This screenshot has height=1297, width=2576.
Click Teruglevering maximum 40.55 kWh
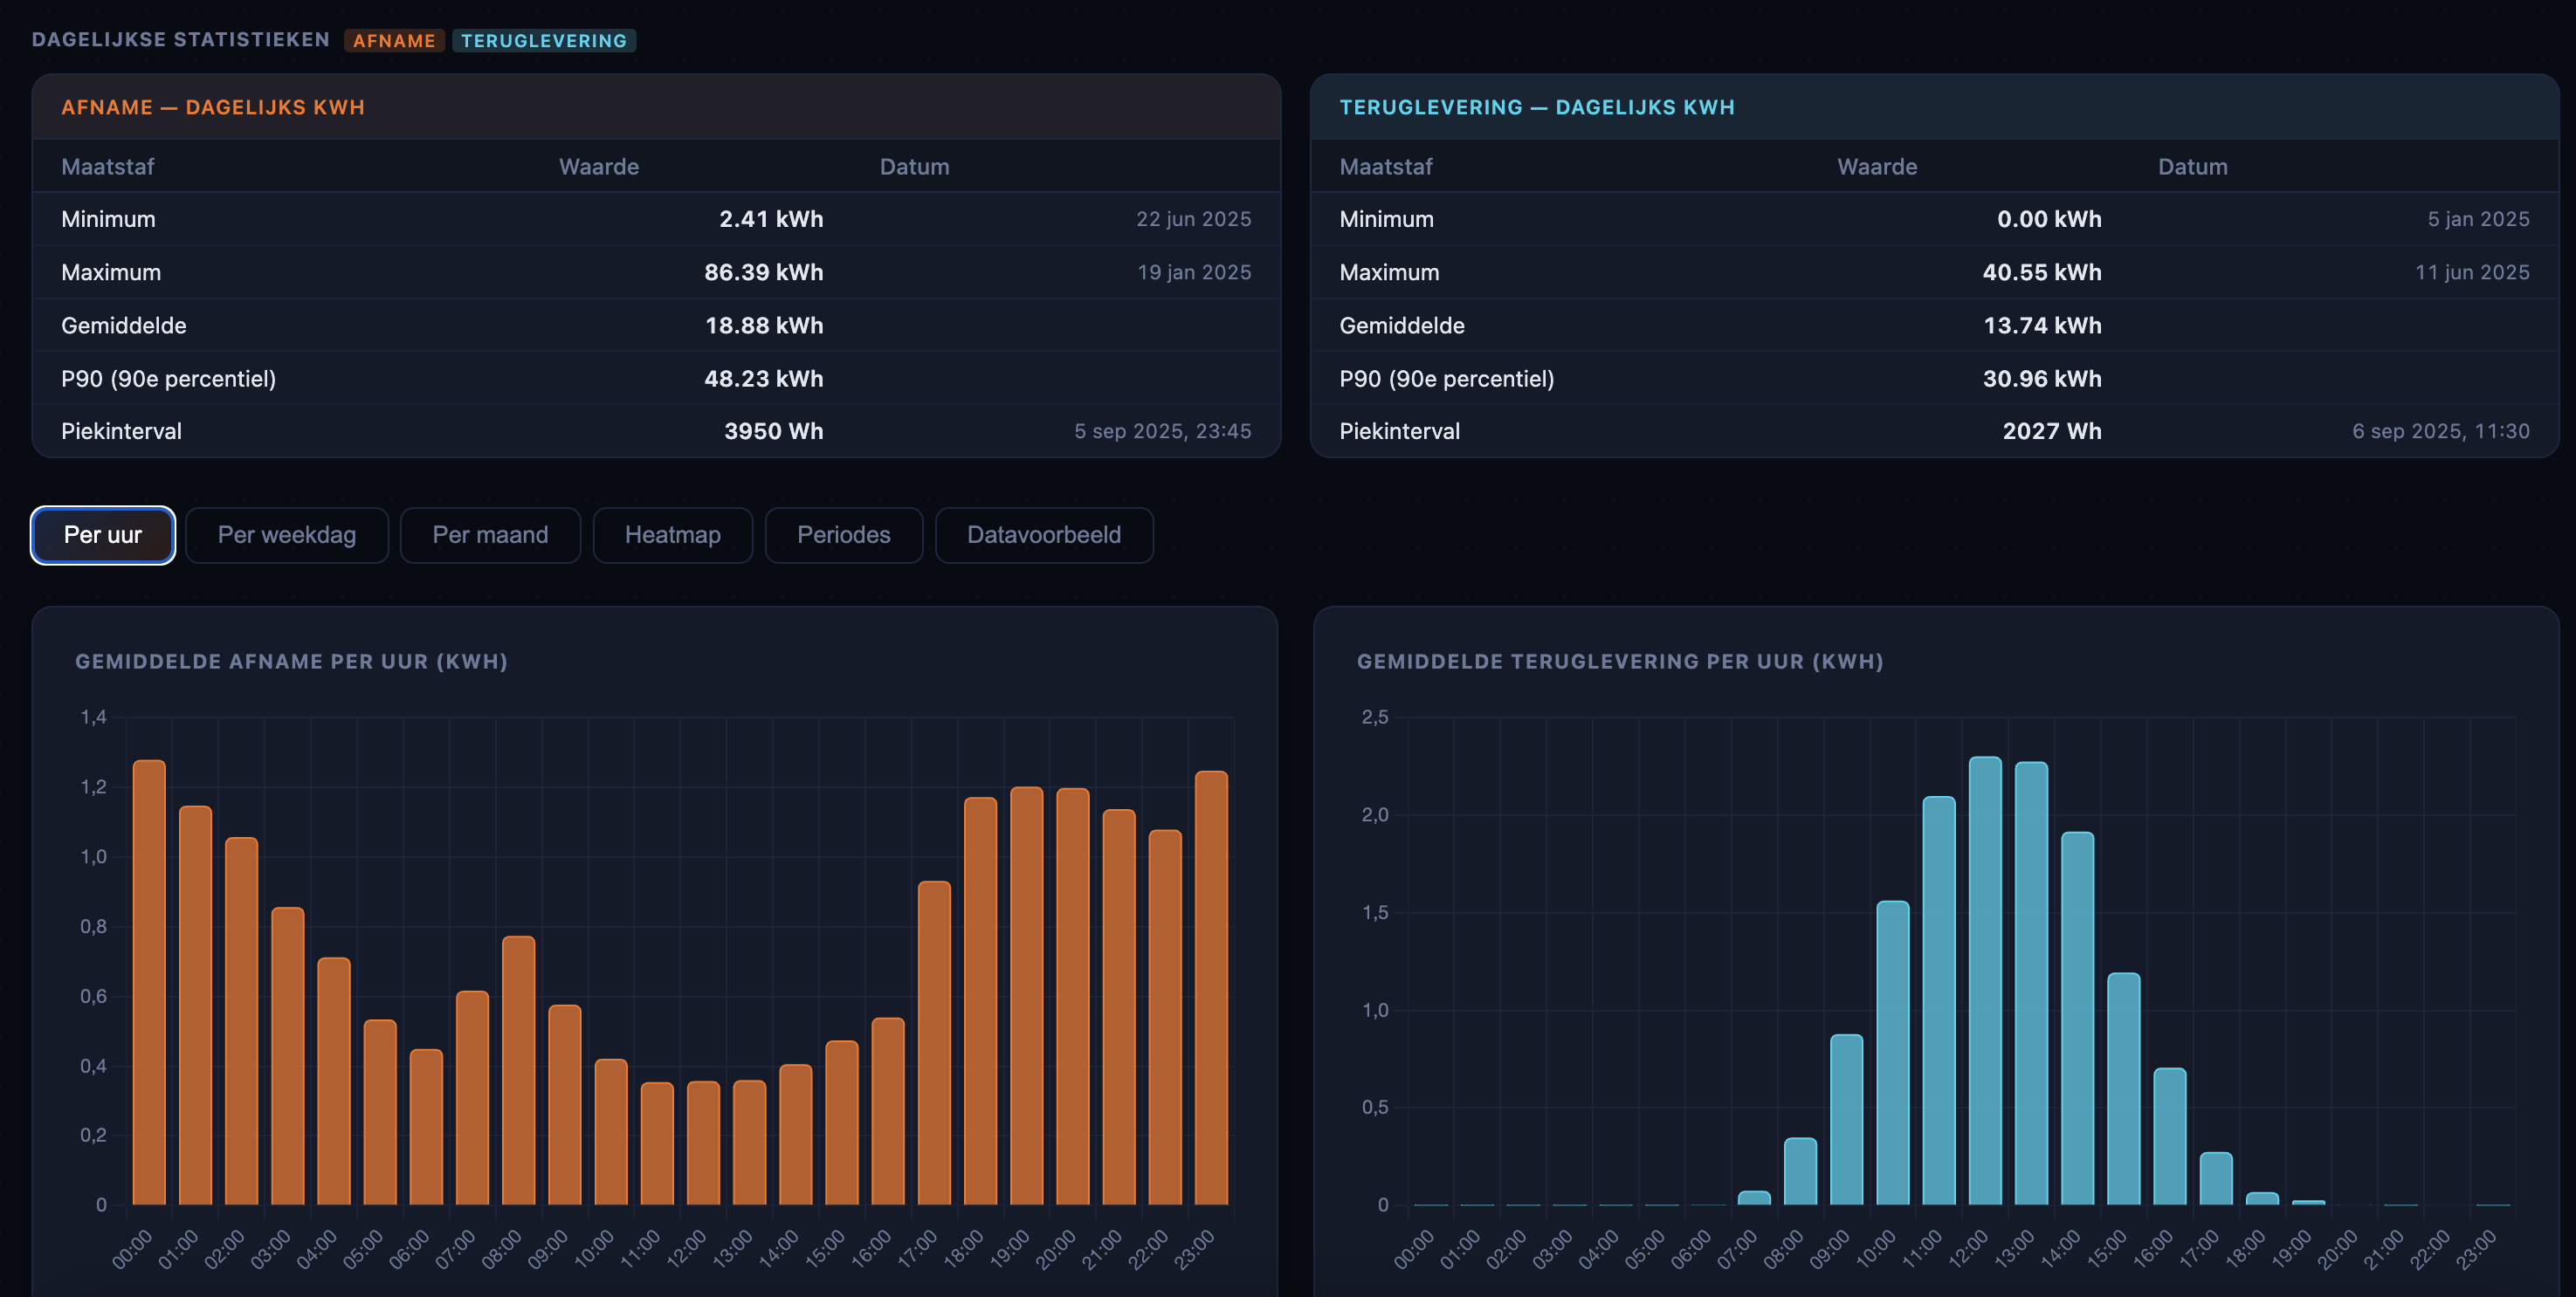2042,271
